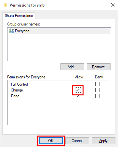118x147 pixels.
Task: Check Deny for Read permission
Action: click(x=97, y=96)
